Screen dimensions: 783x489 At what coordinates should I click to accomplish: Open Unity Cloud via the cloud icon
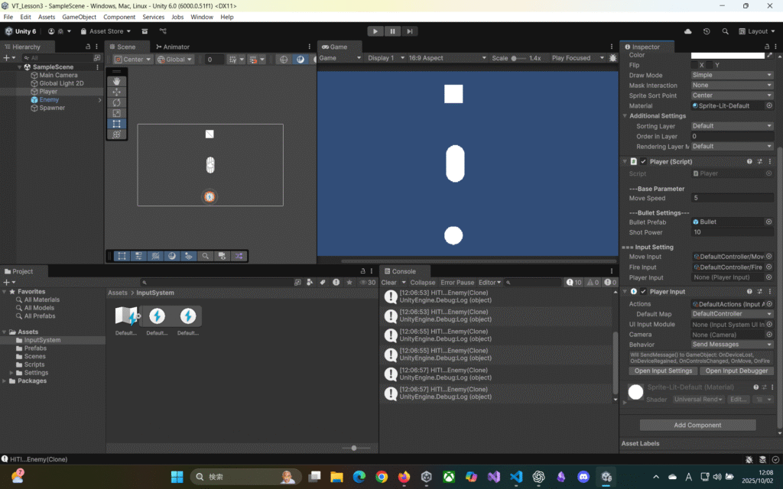688,31
